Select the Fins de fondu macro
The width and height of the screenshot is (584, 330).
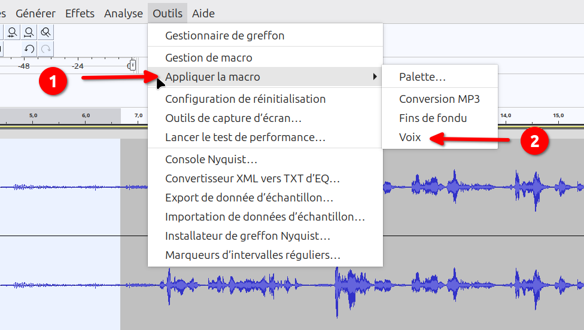(433, 118)
